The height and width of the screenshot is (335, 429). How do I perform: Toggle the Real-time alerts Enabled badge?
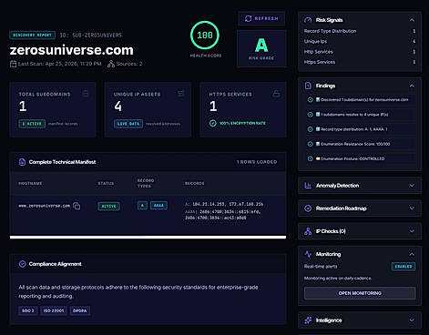(403, 267)
